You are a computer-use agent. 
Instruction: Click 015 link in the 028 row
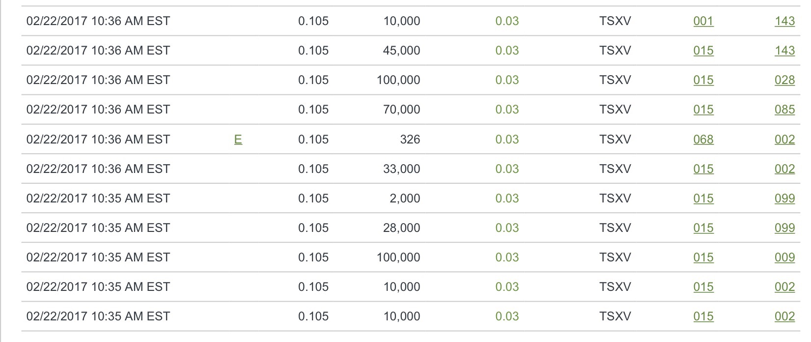pos(703,80)
